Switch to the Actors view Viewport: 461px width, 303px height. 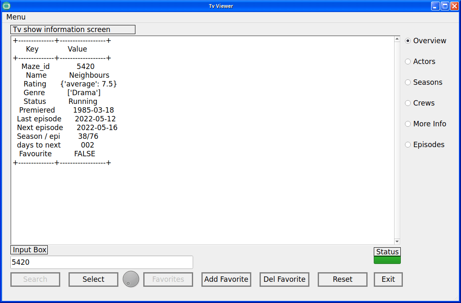pos(408,61)
